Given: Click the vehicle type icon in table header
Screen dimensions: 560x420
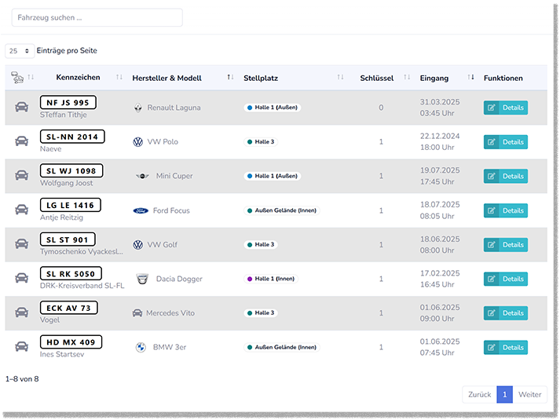Looking at the screenshot, I should pos(17,78).
